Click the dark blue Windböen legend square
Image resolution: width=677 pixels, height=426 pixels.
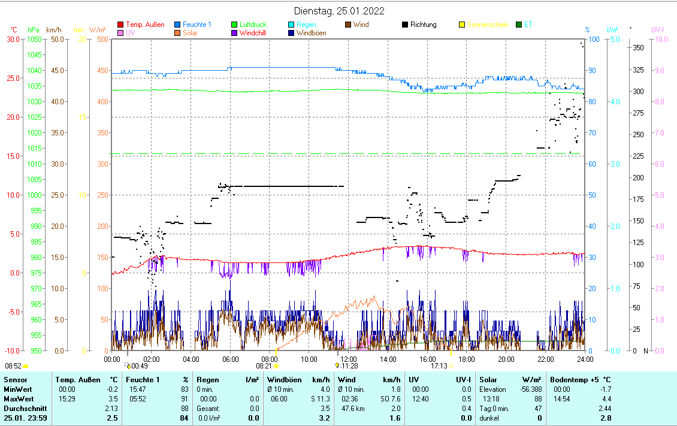coord(292,33)
